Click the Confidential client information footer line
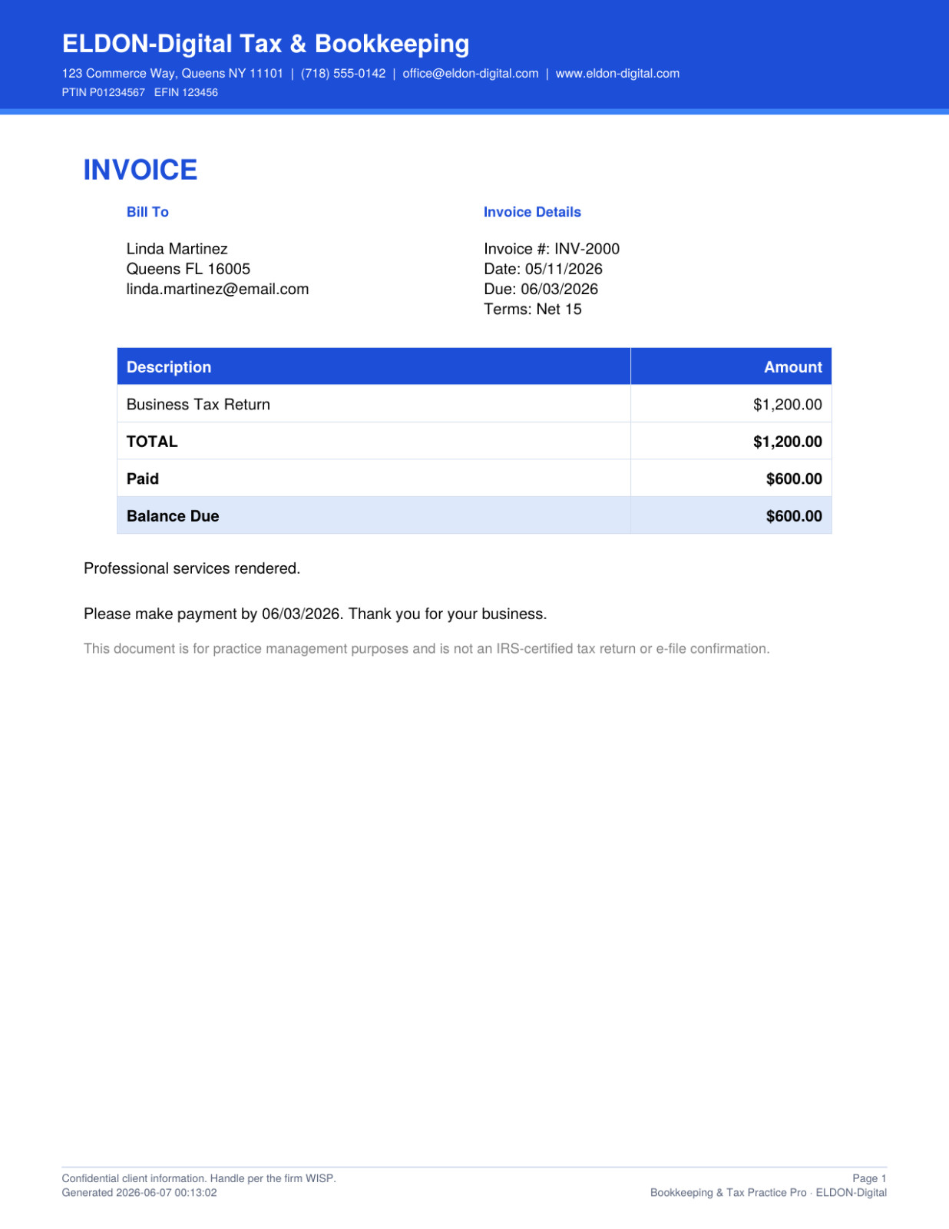Screen dimensions: 949x1229 [x=199, y=1178]
